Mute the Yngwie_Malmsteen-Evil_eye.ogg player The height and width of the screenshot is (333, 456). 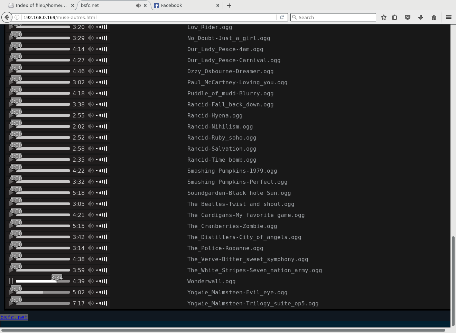(x=91, y=292)
